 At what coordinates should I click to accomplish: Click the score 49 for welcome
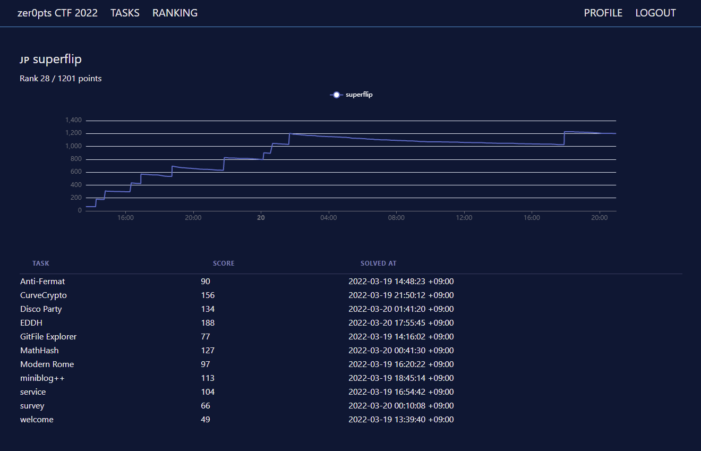click(206, 420)
